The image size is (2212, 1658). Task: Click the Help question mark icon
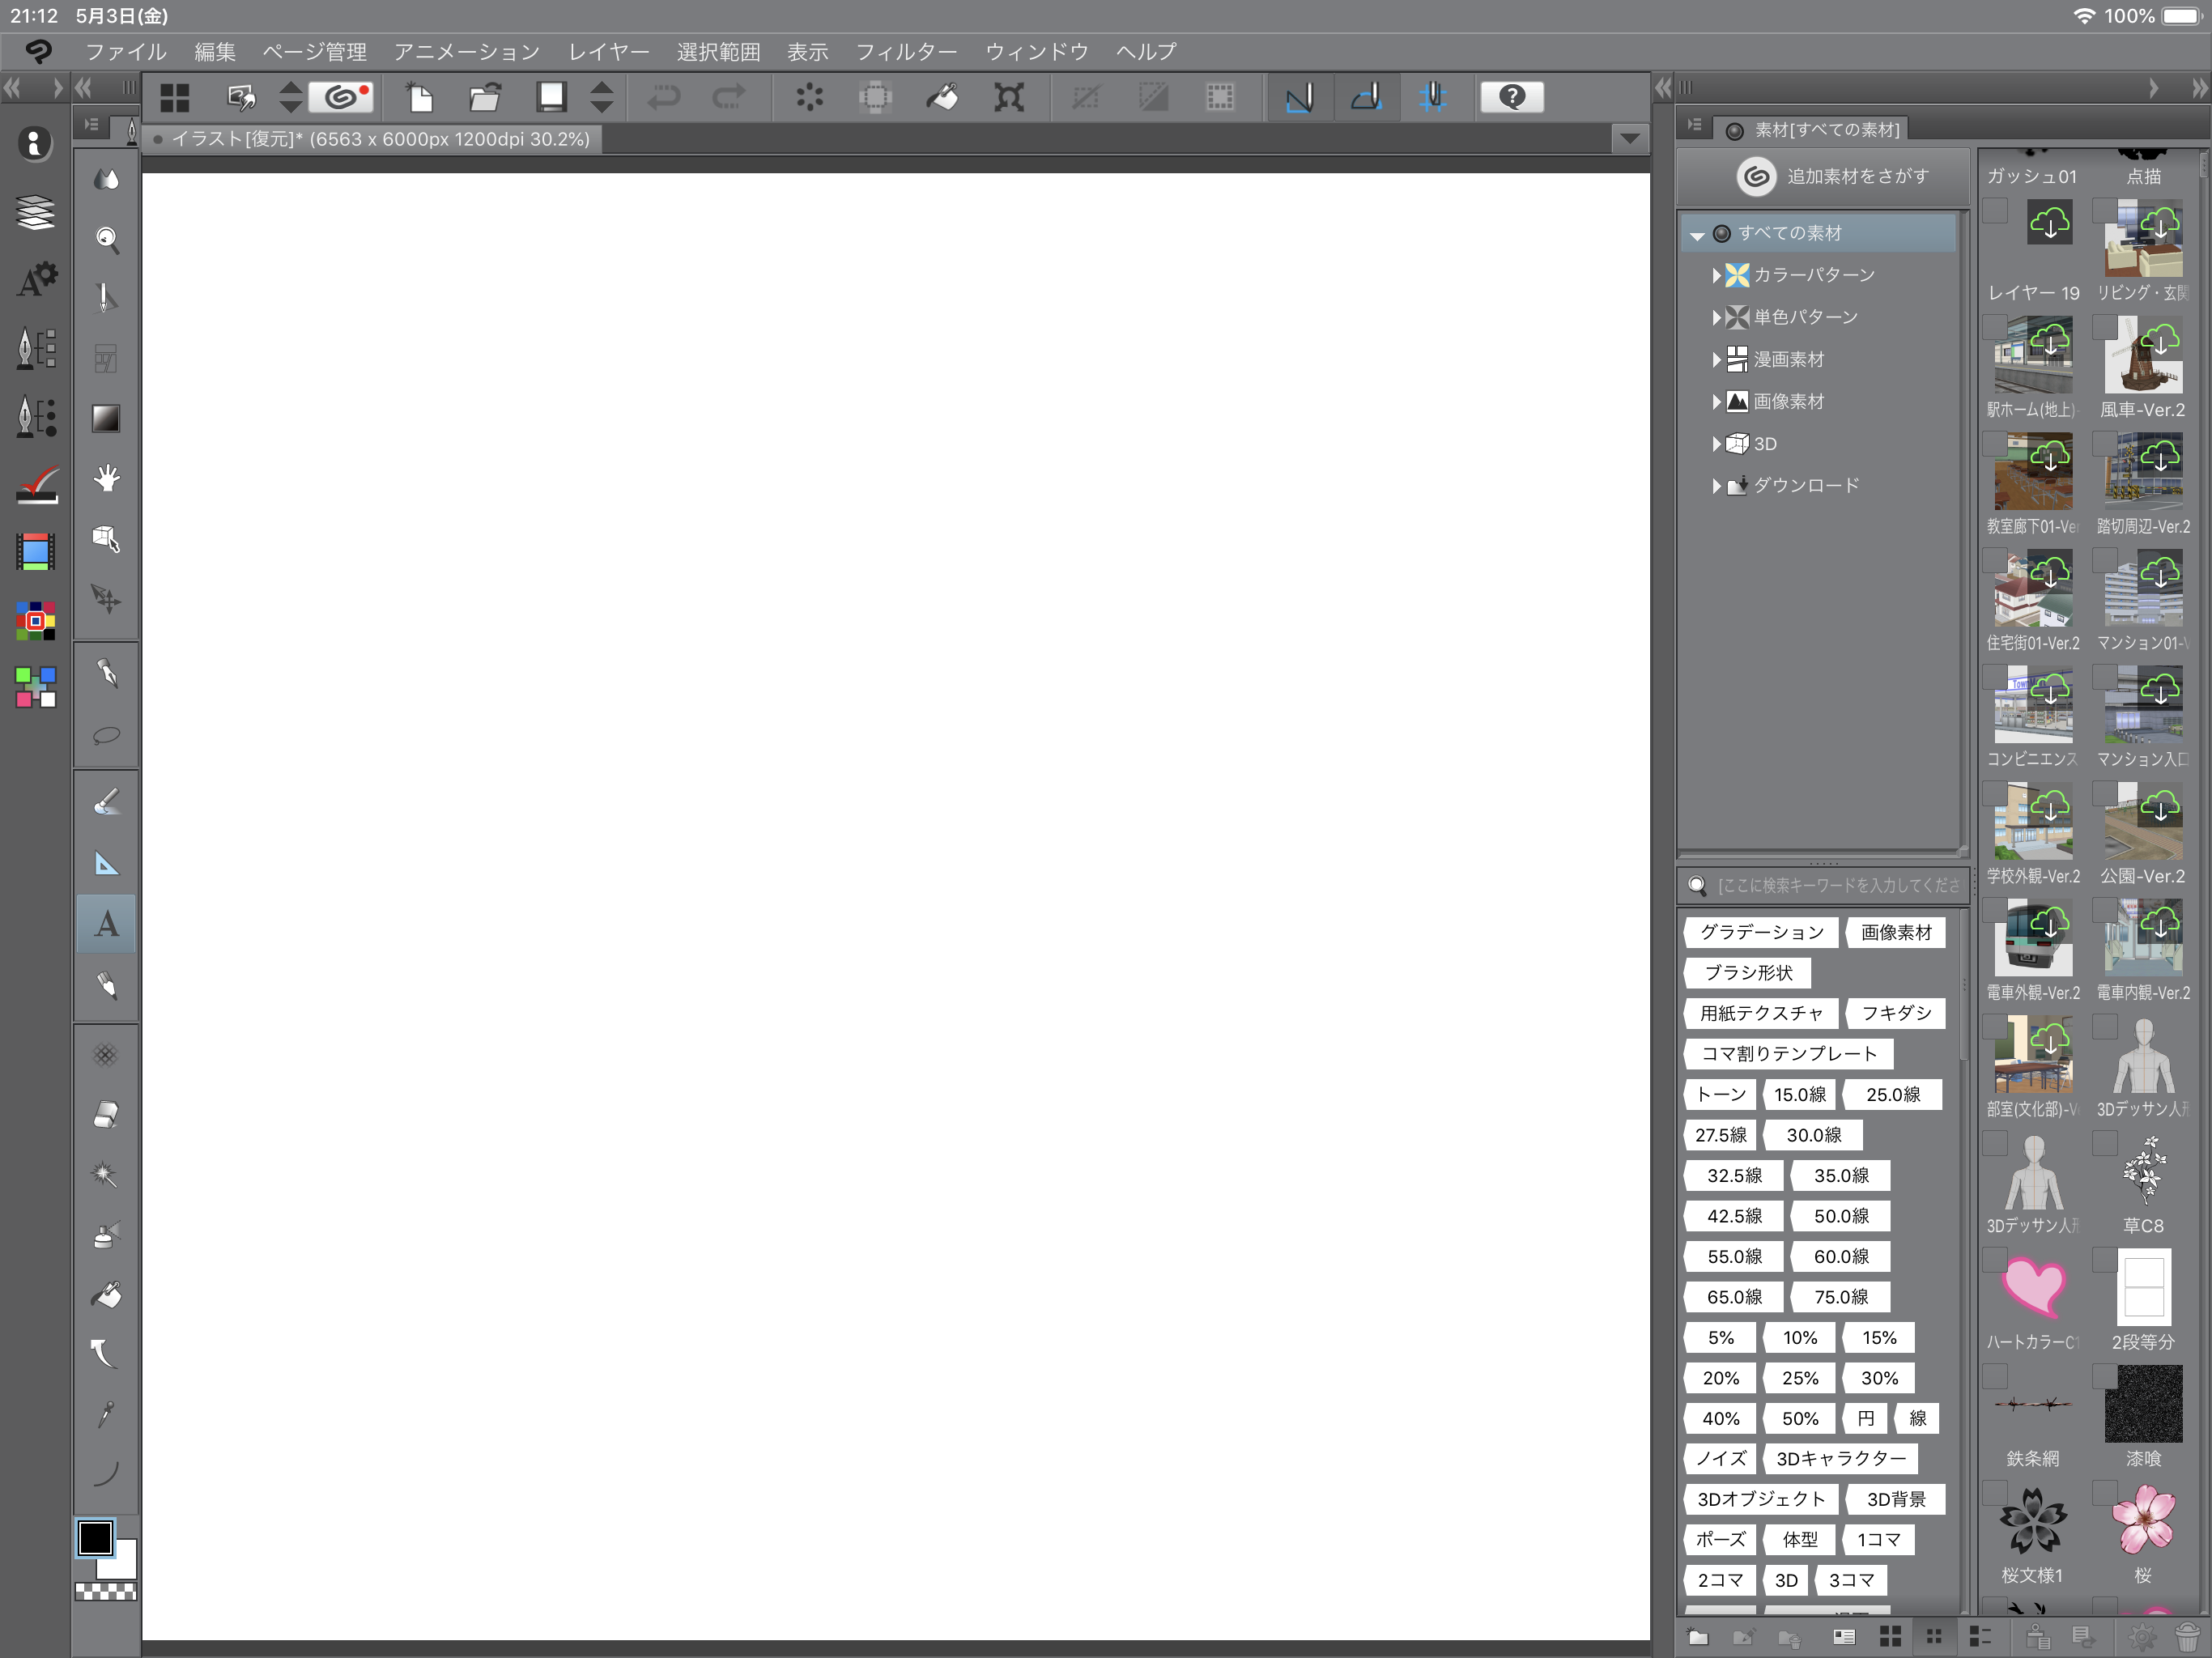click(x=1511, y=97)
